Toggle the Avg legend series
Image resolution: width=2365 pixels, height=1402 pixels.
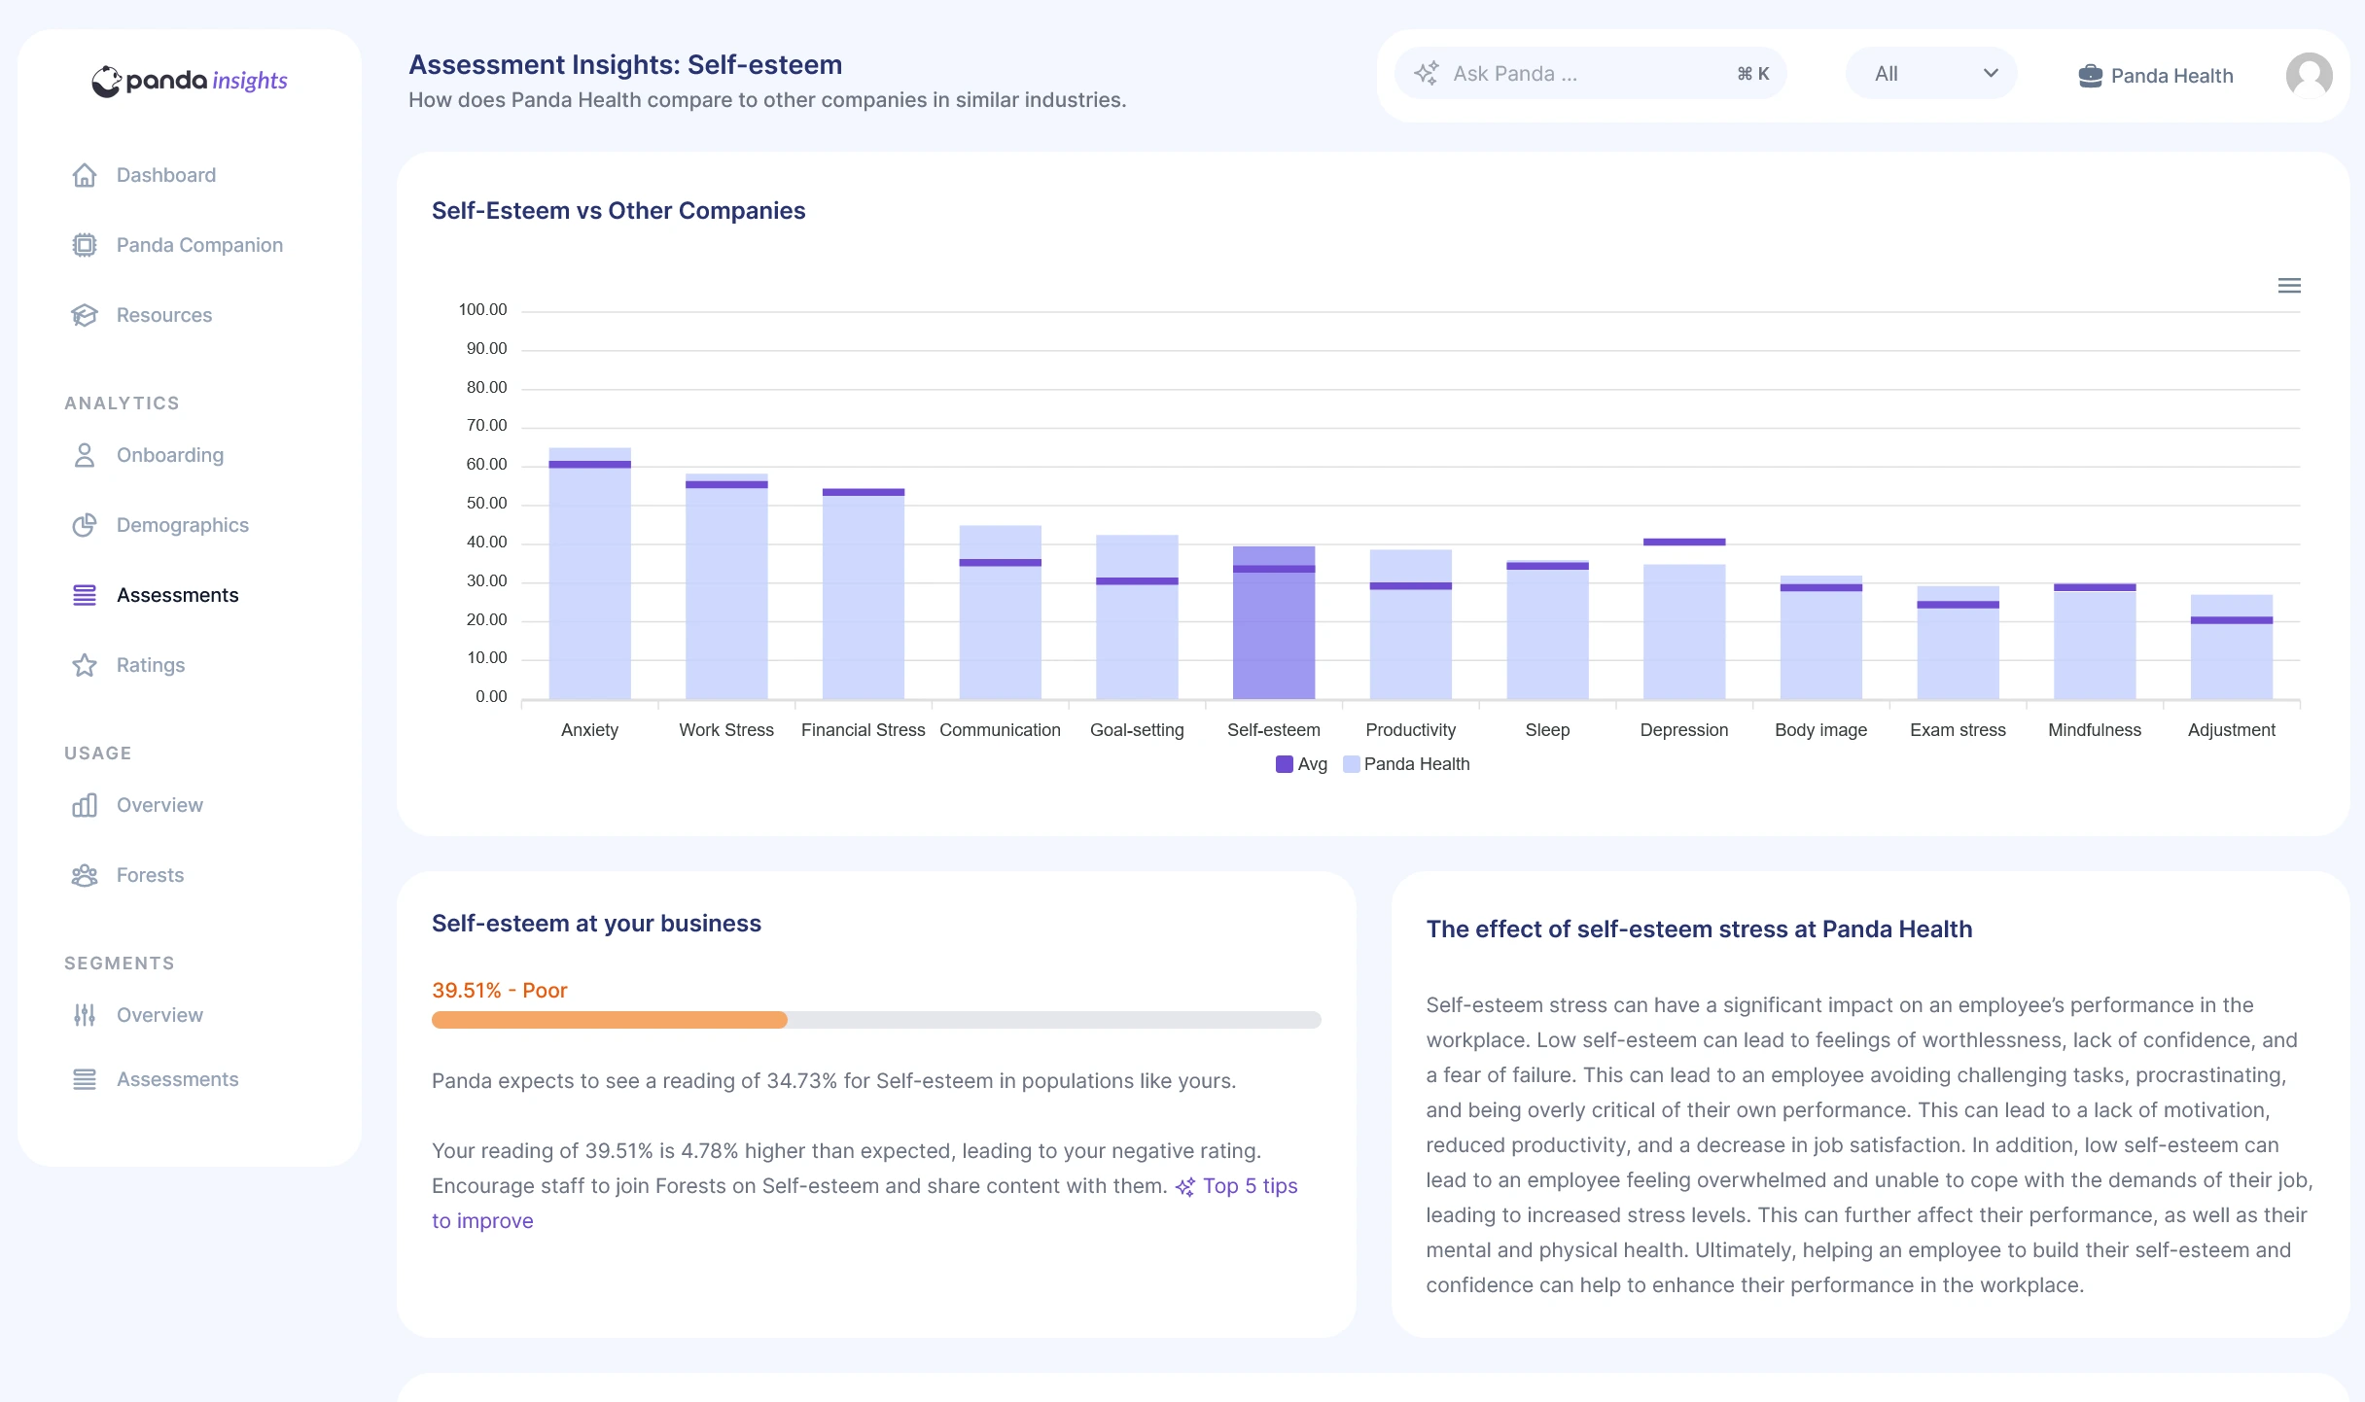click(1301, 764)
